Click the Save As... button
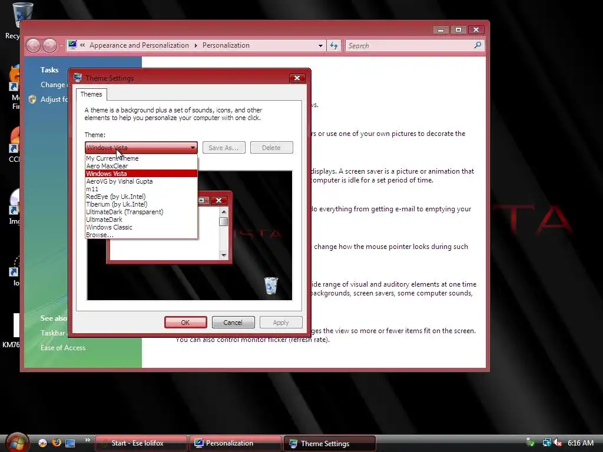The image size is (603, 452). click(x=224, y=148)
